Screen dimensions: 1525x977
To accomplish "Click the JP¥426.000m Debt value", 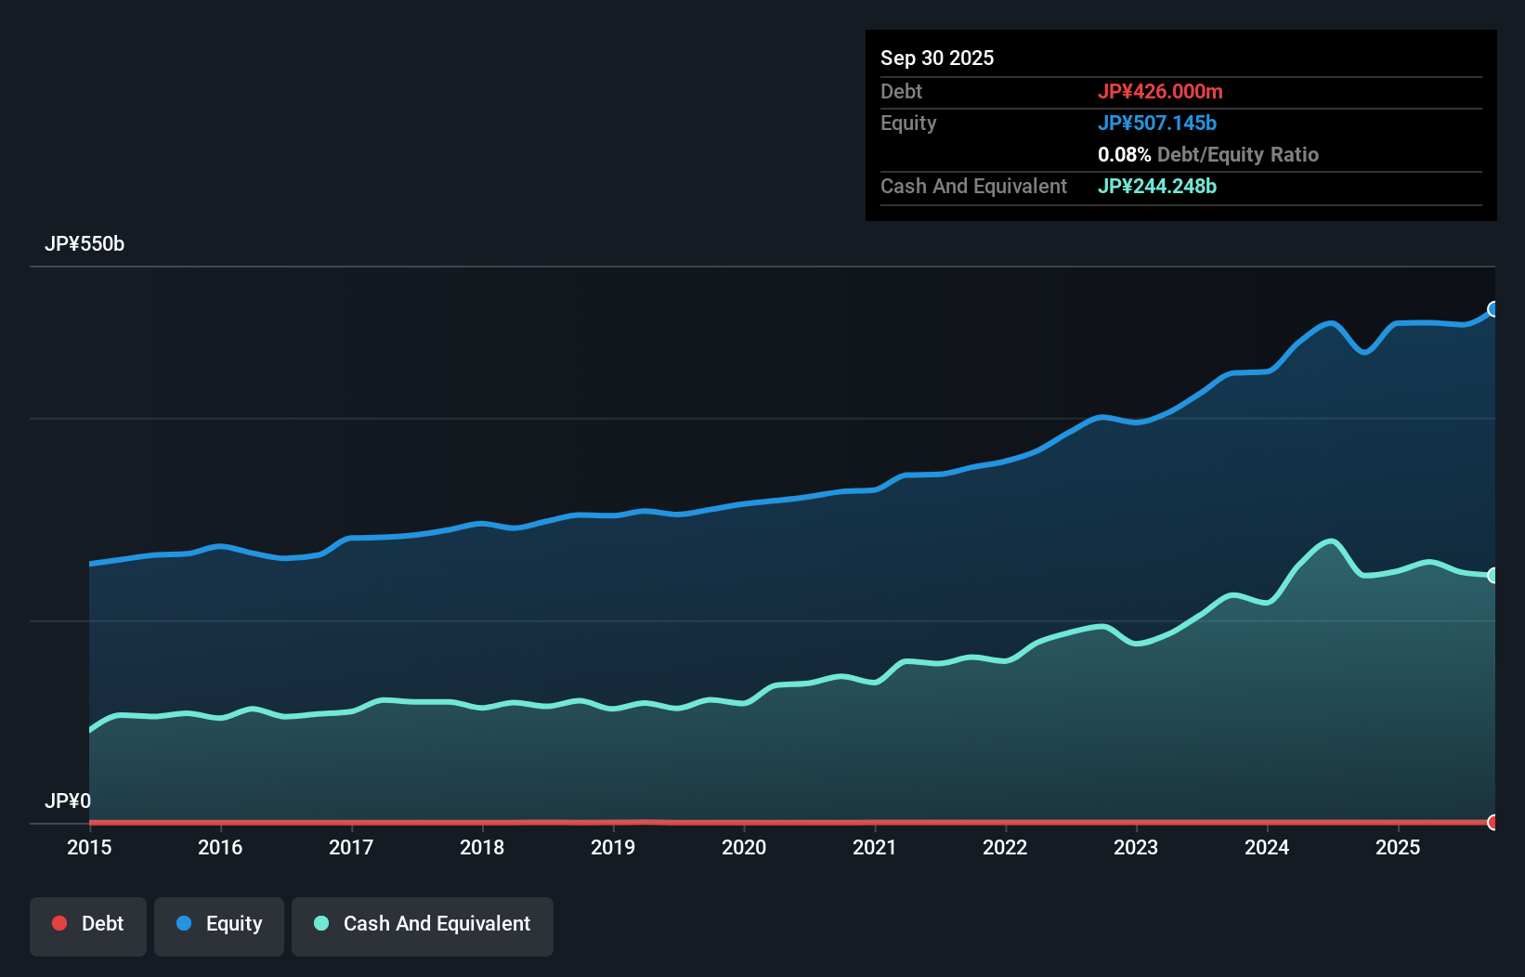I will coord(1161,91).
